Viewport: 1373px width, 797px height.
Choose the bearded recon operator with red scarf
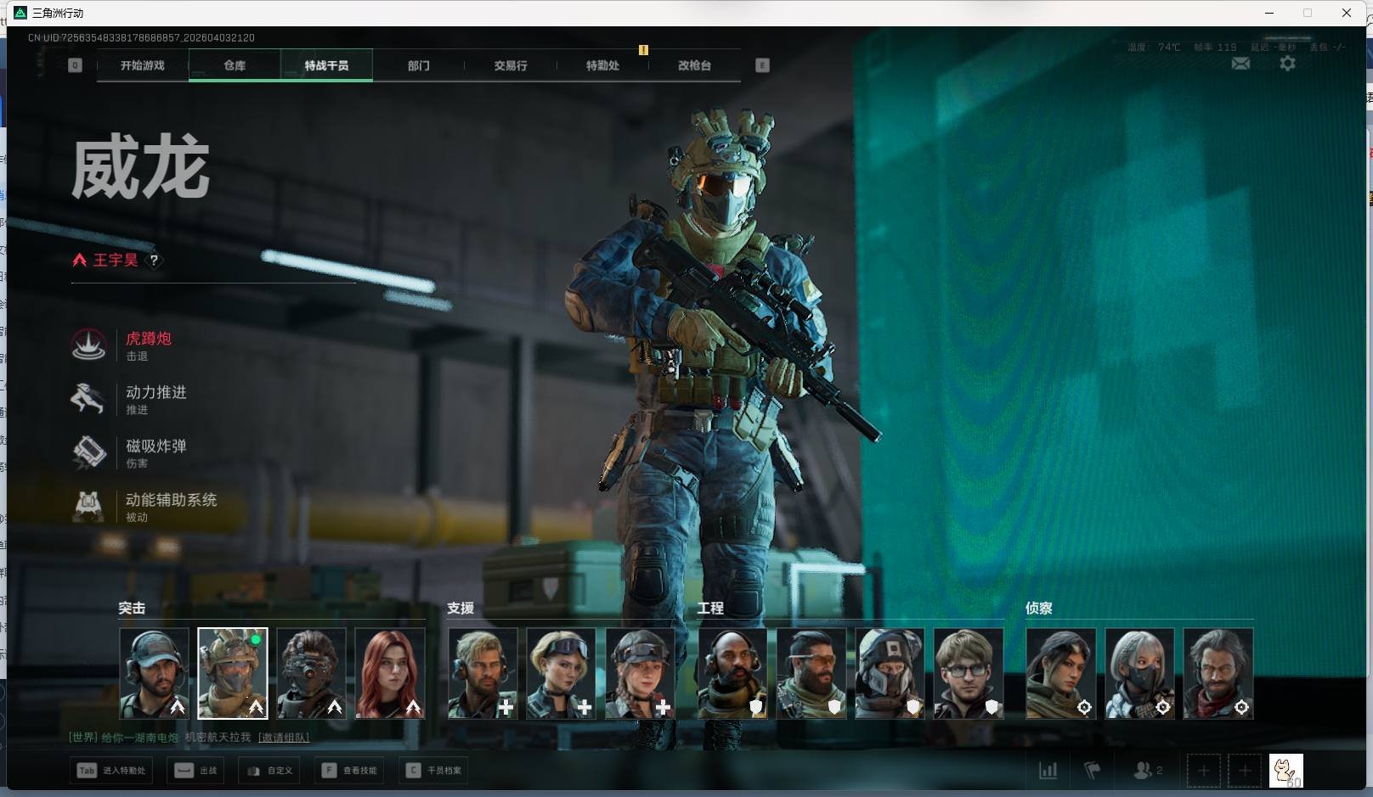(x=1218, y=674)
